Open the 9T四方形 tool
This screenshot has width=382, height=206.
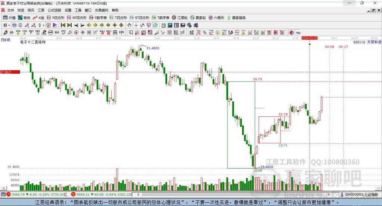click(140, 18)
